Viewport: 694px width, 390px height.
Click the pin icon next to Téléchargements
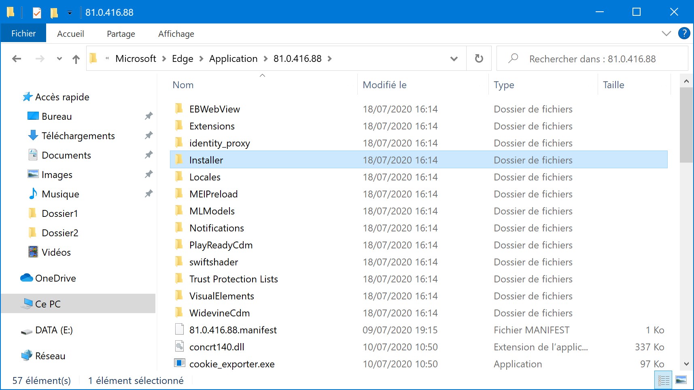(149, 136)
